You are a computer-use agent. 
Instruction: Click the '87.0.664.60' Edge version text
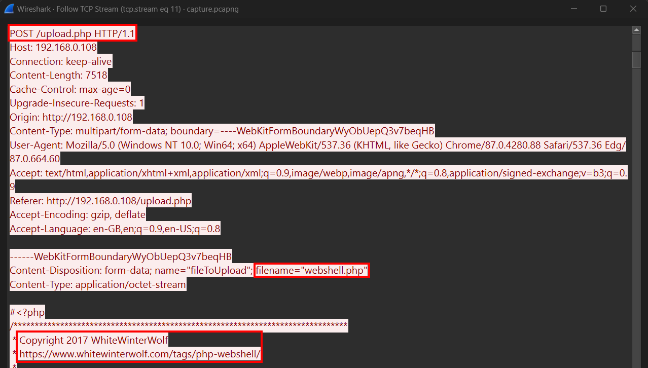pyautogui.click(x=34, y=159)
